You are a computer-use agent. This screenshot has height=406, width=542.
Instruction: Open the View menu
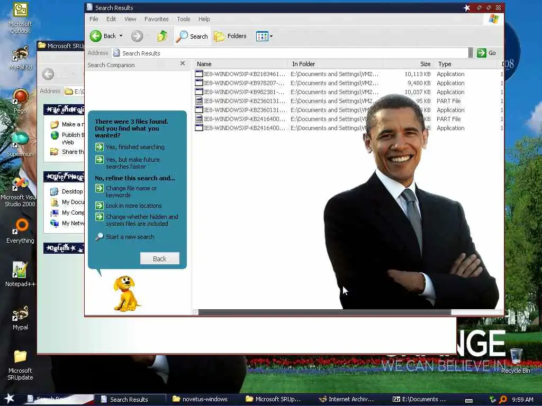coord(130,19)
